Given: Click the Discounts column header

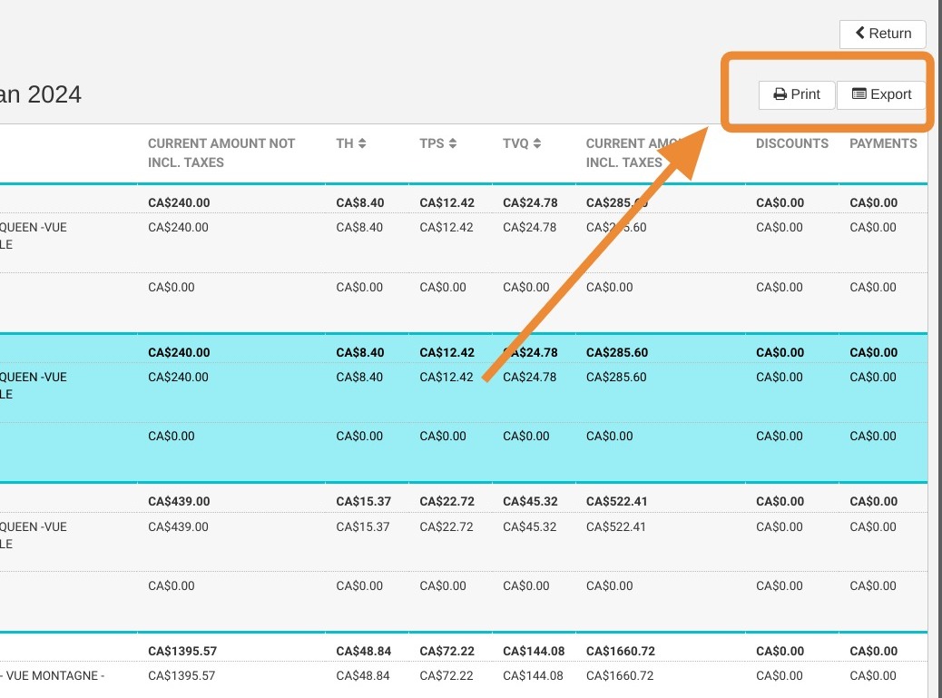Looking at the screenshot, I should tap(792, 143).
